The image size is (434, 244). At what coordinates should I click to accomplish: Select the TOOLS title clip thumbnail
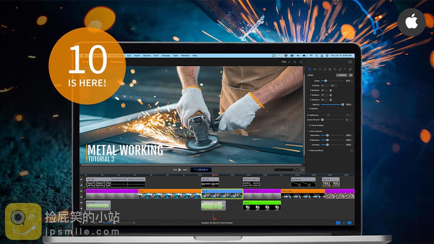click(331, 184)
